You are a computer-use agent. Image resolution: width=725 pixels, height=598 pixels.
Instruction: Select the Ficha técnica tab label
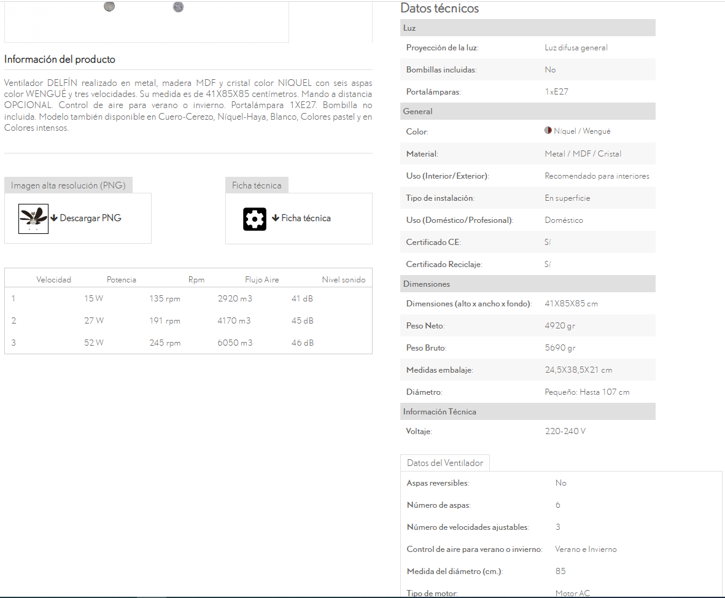(x=257, y=185)
